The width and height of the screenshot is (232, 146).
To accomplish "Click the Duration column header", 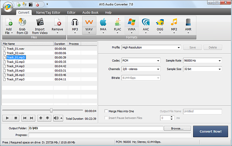I will [61, 44].
